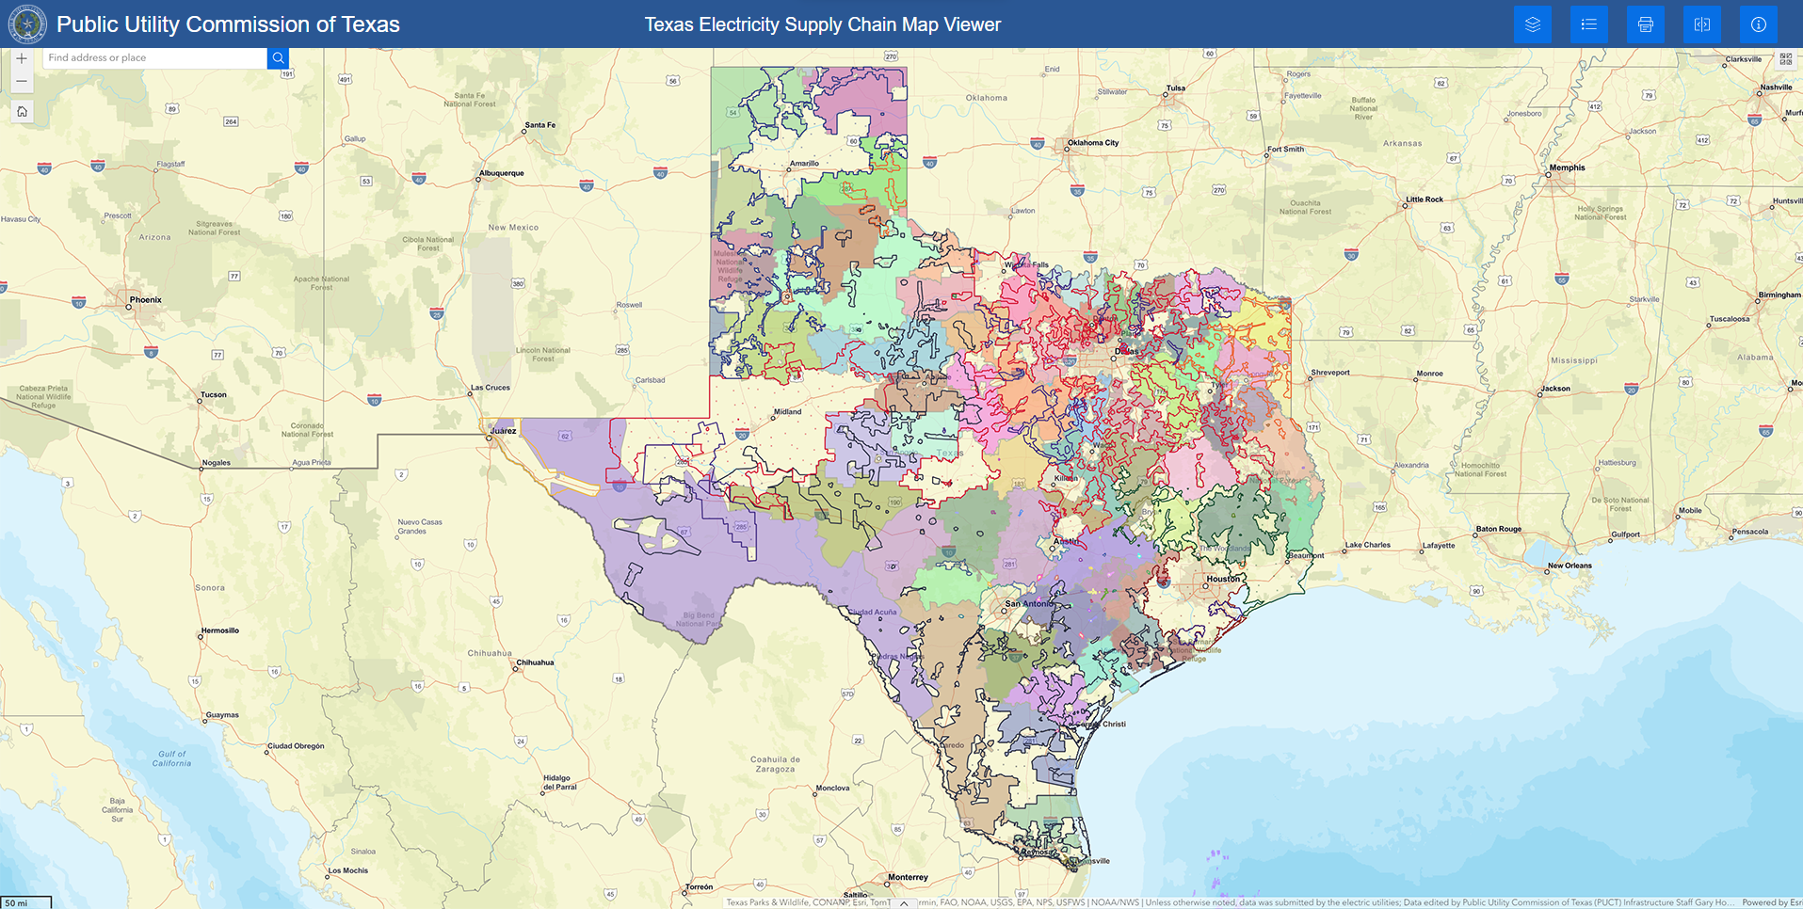The image size is (1803, 909).
Task: Click the Phoenix label on the map
Action: pyautogui.click(x=146, y=300)
